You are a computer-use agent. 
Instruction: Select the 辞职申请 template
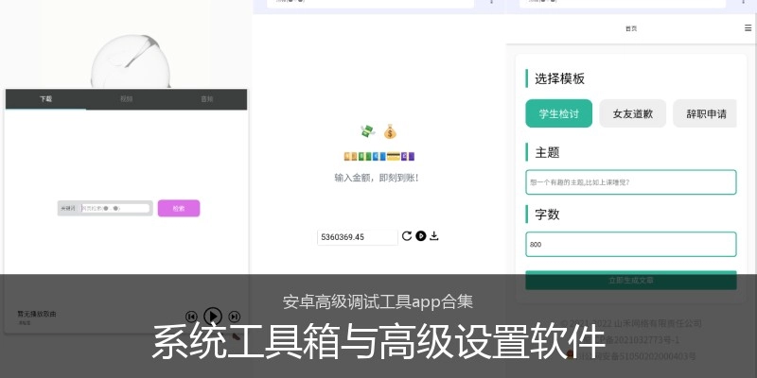click(705, 113)
